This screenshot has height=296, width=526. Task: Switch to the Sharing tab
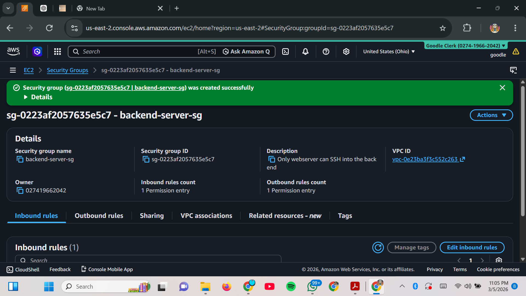(x=152, y=216)
